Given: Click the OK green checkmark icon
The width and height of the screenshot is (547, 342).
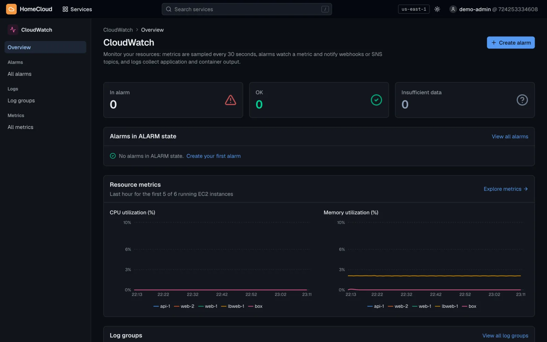Looking at the screenshot, I should click(x=376, y=100).
